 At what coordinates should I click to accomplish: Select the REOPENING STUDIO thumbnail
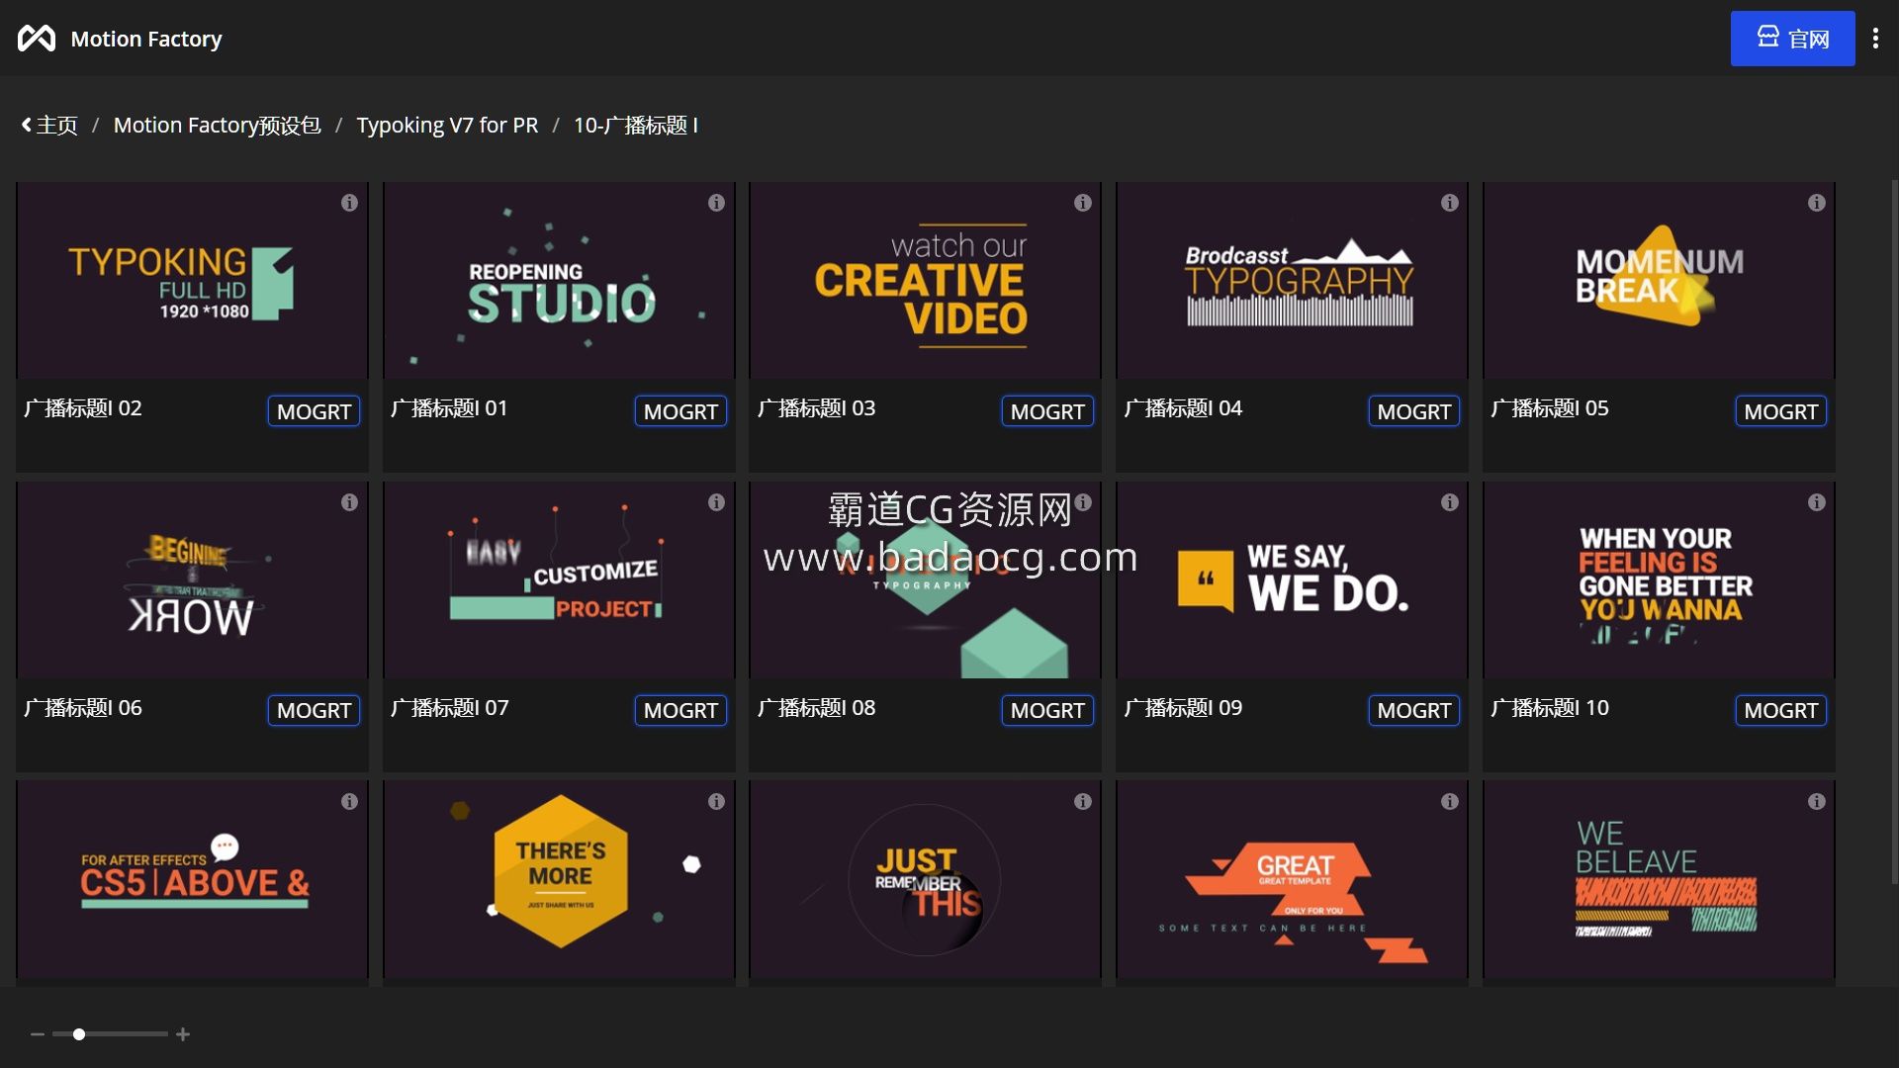pos(559,281)
